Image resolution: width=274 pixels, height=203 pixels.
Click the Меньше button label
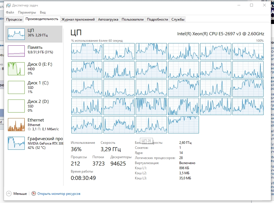(x=20, y=194)
